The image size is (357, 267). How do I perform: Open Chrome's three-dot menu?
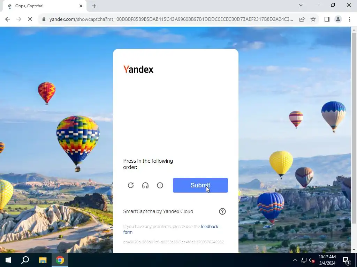[x=349, y=19]
